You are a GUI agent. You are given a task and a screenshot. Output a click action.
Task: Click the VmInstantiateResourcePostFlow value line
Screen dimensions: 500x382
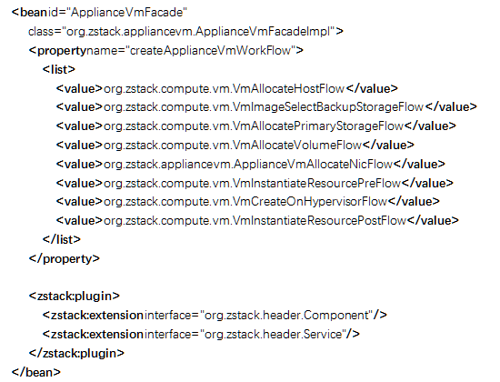click(257, 220)
